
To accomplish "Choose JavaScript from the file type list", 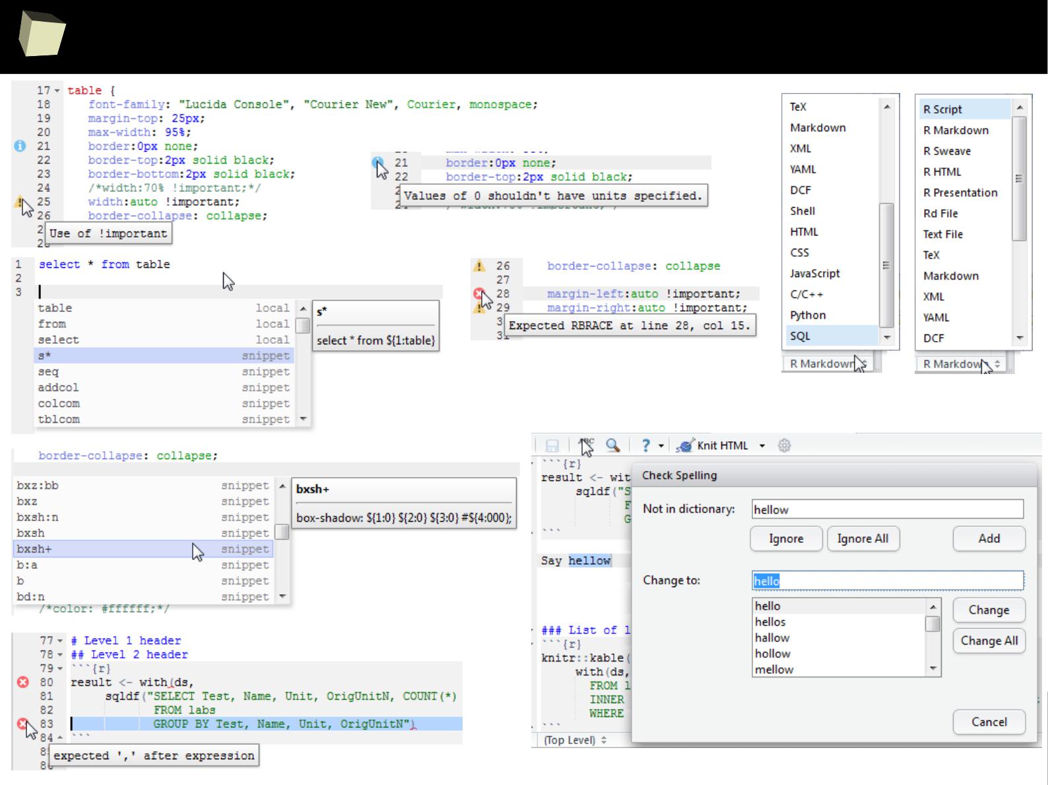I will [x=831, y=273].
